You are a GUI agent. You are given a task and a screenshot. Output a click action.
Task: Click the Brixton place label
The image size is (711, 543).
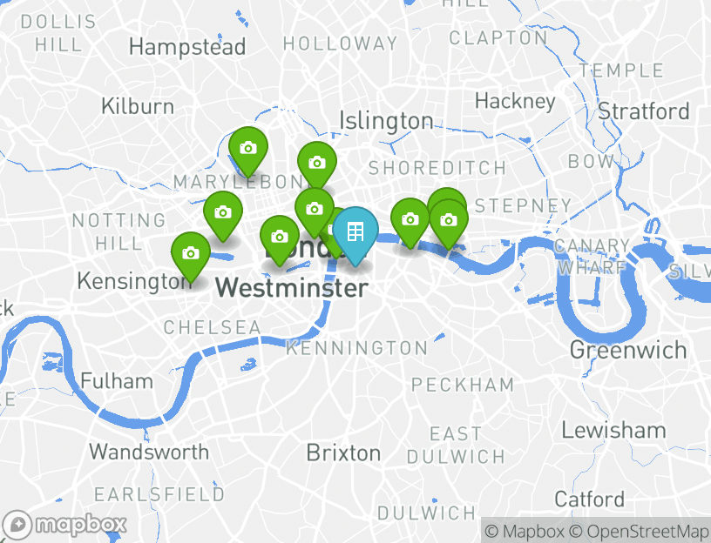click(343, 452)
